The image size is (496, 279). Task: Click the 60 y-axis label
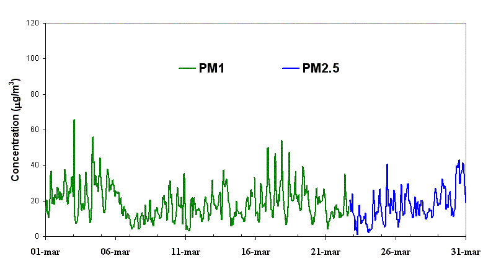[35, 130]
